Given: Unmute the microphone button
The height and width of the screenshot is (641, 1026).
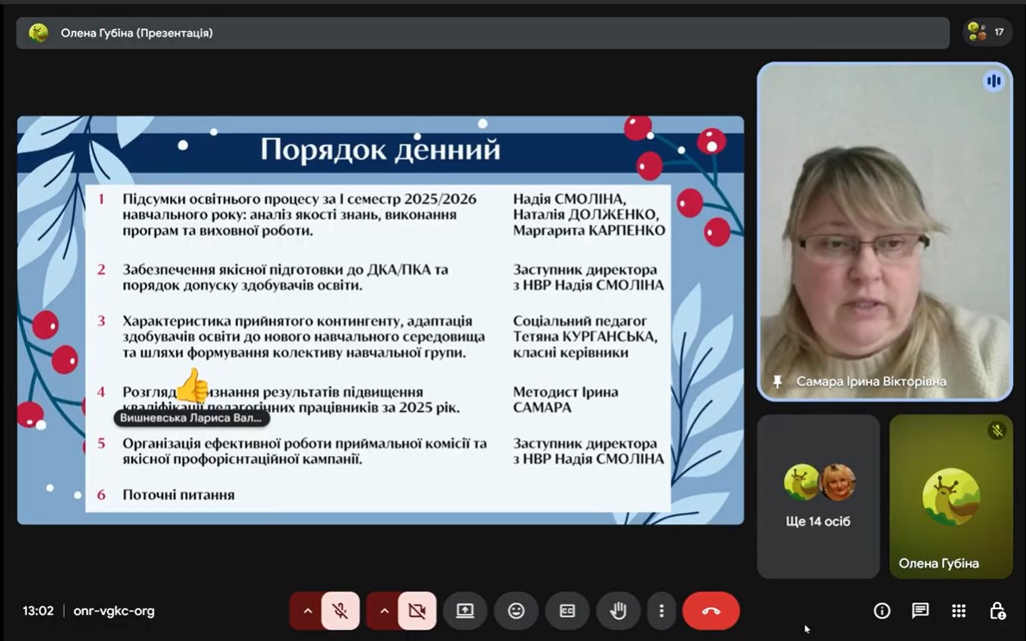Looking at the screenshot, I should pyautogui.click(x=341, y=611).
